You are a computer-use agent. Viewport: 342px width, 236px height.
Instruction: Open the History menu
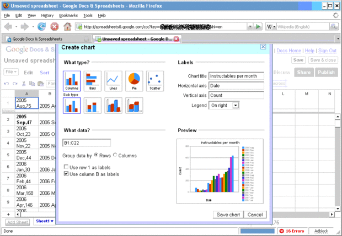(47, 15)
